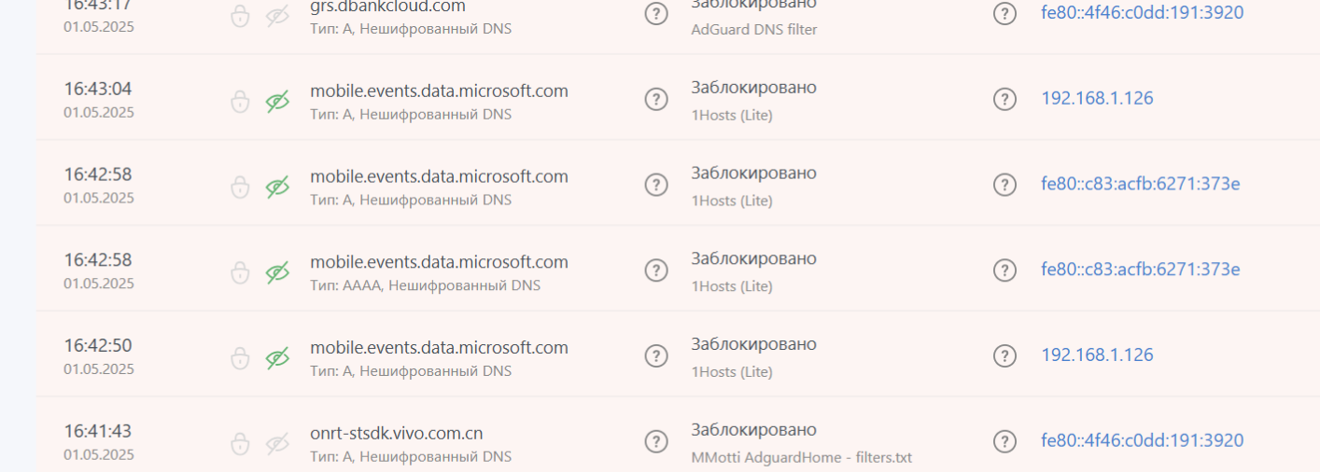This screenshot has height=472, width=1320.
Task: Toggle gray eye icon beside onrt-stsdk.vivo.com.cn
Action: [x=276, y=443]
